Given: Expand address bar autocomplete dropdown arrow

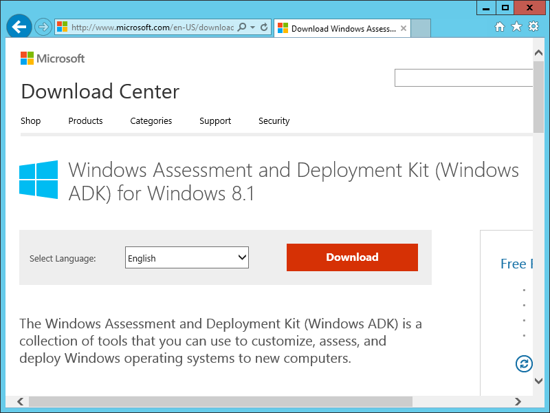Looking at the screenshot, I should [253, 28].
